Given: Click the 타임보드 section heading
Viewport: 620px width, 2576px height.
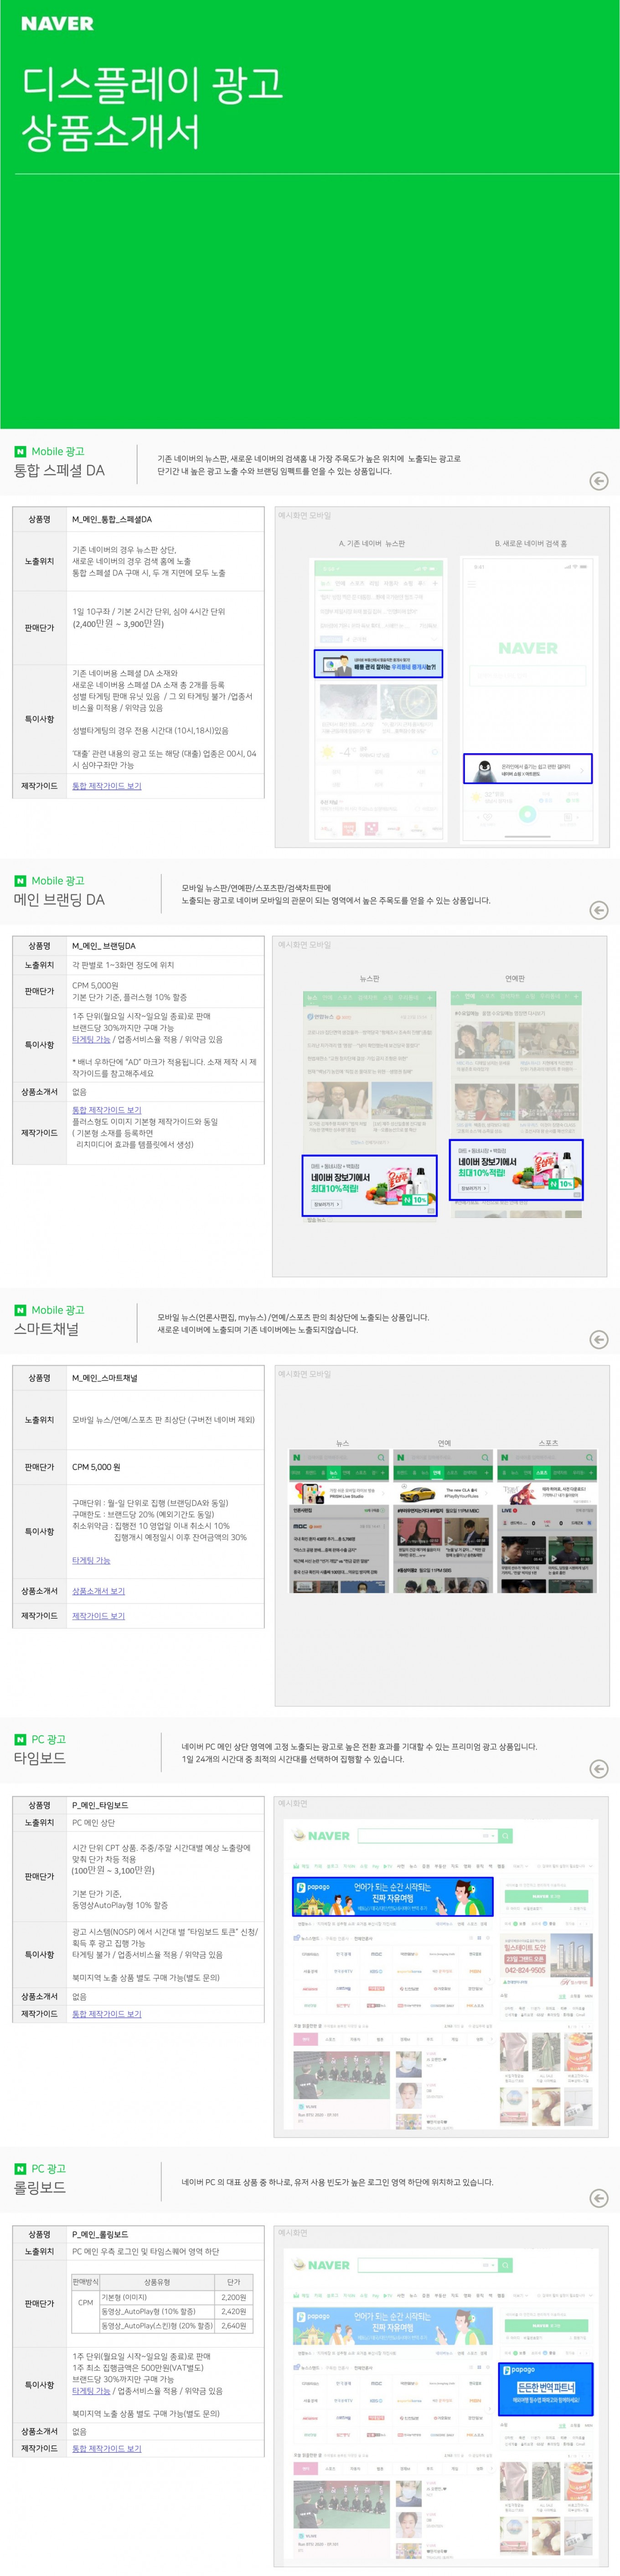Looking at the screenshot, I should (40, 1758).
